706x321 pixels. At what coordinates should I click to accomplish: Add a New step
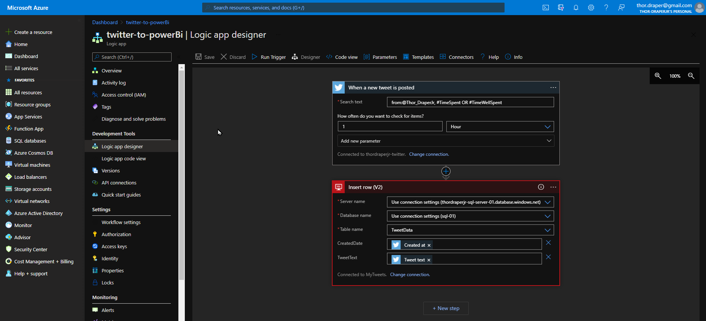[446, 308]
